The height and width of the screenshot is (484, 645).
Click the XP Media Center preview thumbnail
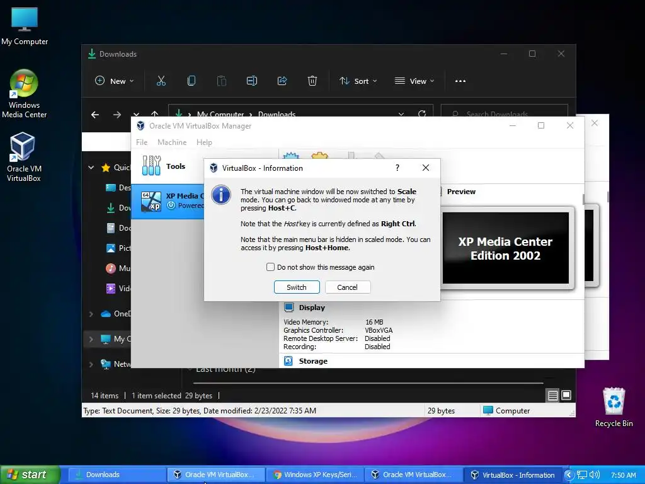506,248
